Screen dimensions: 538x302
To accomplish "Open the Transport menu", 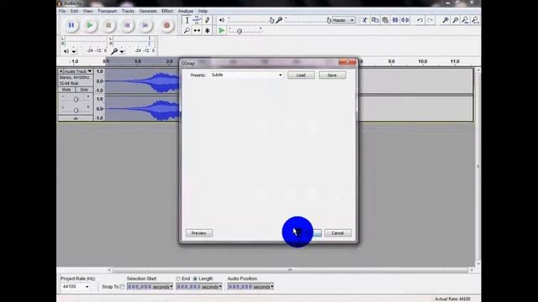I will point(107,11).
